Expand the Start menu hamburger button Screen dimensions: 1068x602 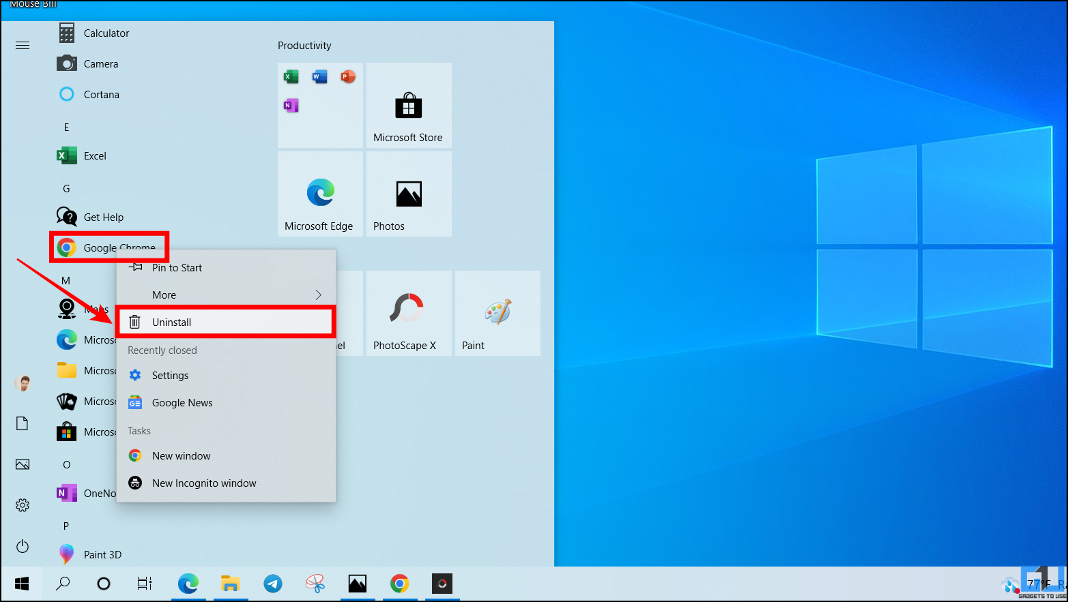click(x=23, y=46)
